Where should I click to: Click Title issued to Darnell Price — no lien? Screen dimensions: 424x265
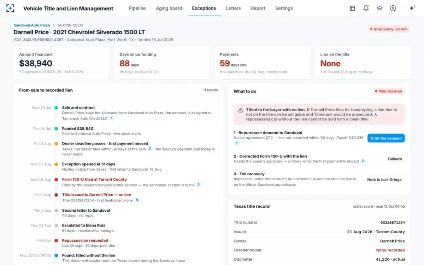pos(96,195)
